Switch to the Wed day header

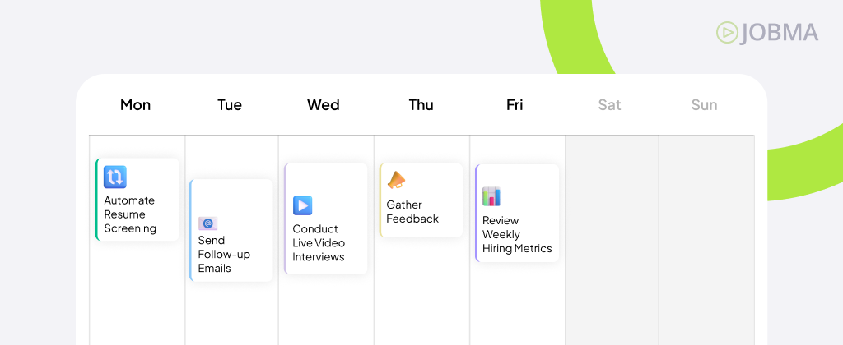coord(323,104)
